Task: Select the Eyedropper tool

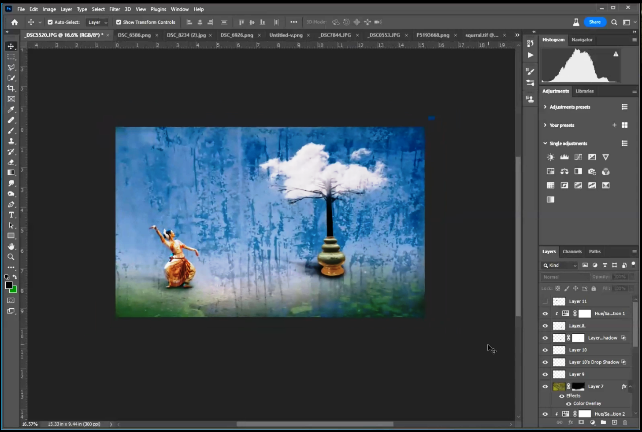Action: pyautogui.click(x=11, y=109)
